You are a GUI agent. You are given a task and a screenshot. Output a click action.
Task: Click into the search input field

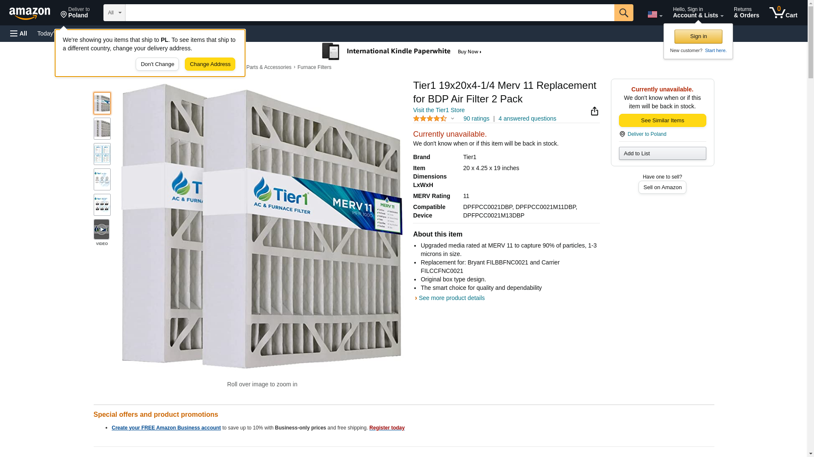pyautogui.click(x=370, y=13)
